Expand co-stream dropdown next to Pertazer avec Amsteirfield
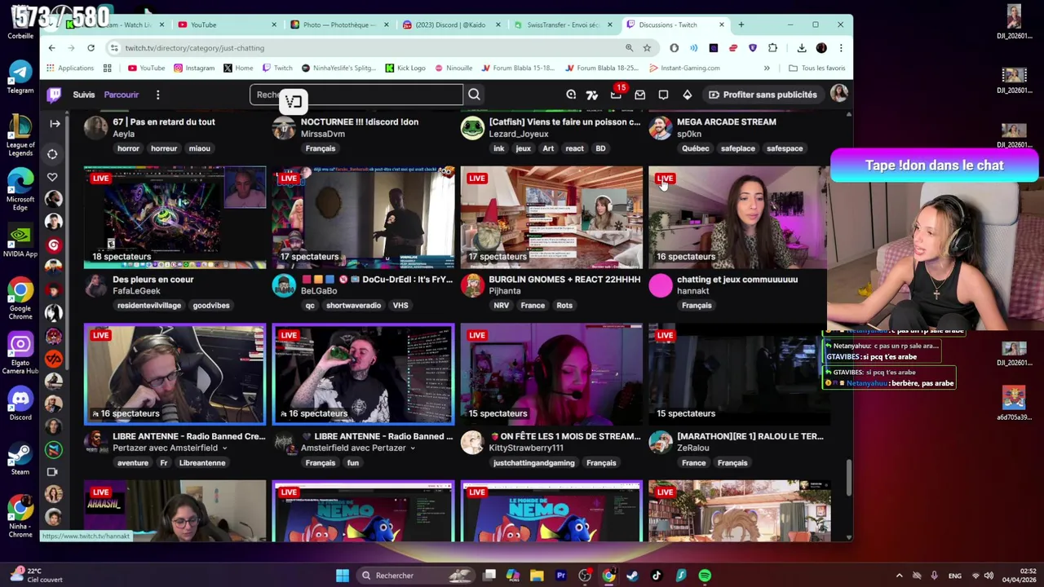This screenshot has width=1044, height=587. pyautogui.click(x=225, y=448)
